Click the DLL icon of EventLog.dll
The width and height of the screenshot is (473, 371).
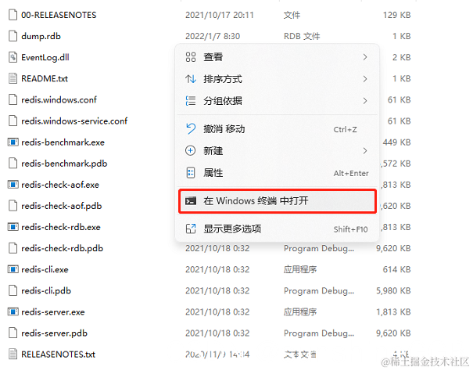[13, 57]
